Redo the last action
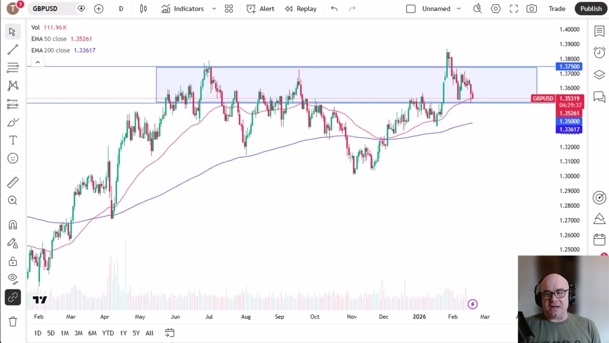This screenshot has height=343, width=609. coord(352,9)
